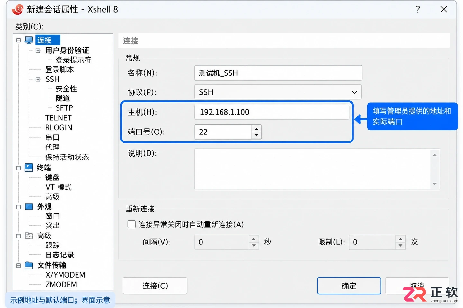Collapse the 外观 tree node
The height and width of the screenshot is (308, 463).
point(18,207)
